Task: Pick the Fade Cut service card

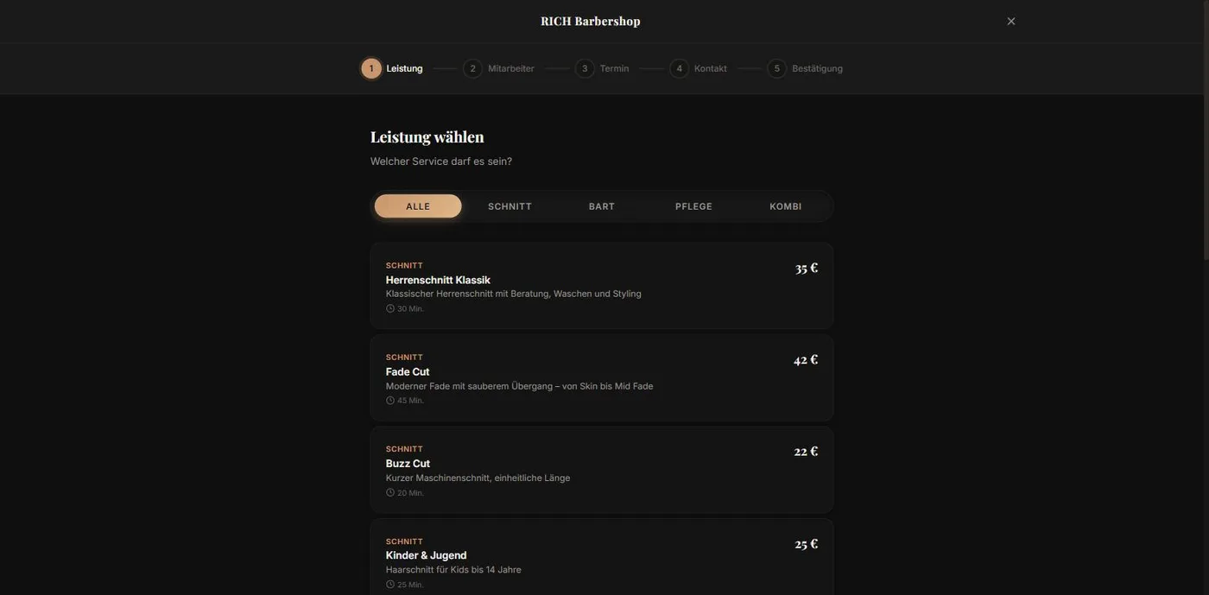Action: (x=602, y=378)
